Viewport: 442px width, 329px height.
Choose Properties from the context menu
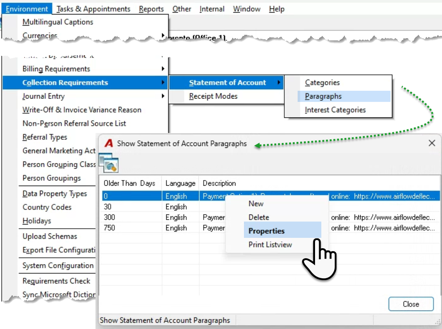282,231
